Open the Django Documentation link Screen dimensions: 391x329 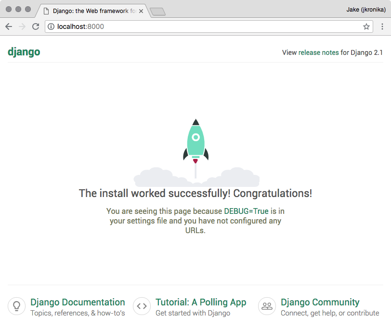(78, 302)
